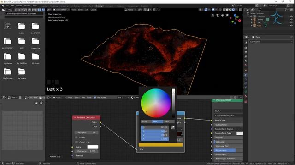The height and width of the screenshot is (165, 295).
Task: Click the Blender logo icon in the menu bar
Action: coord(3,5)
